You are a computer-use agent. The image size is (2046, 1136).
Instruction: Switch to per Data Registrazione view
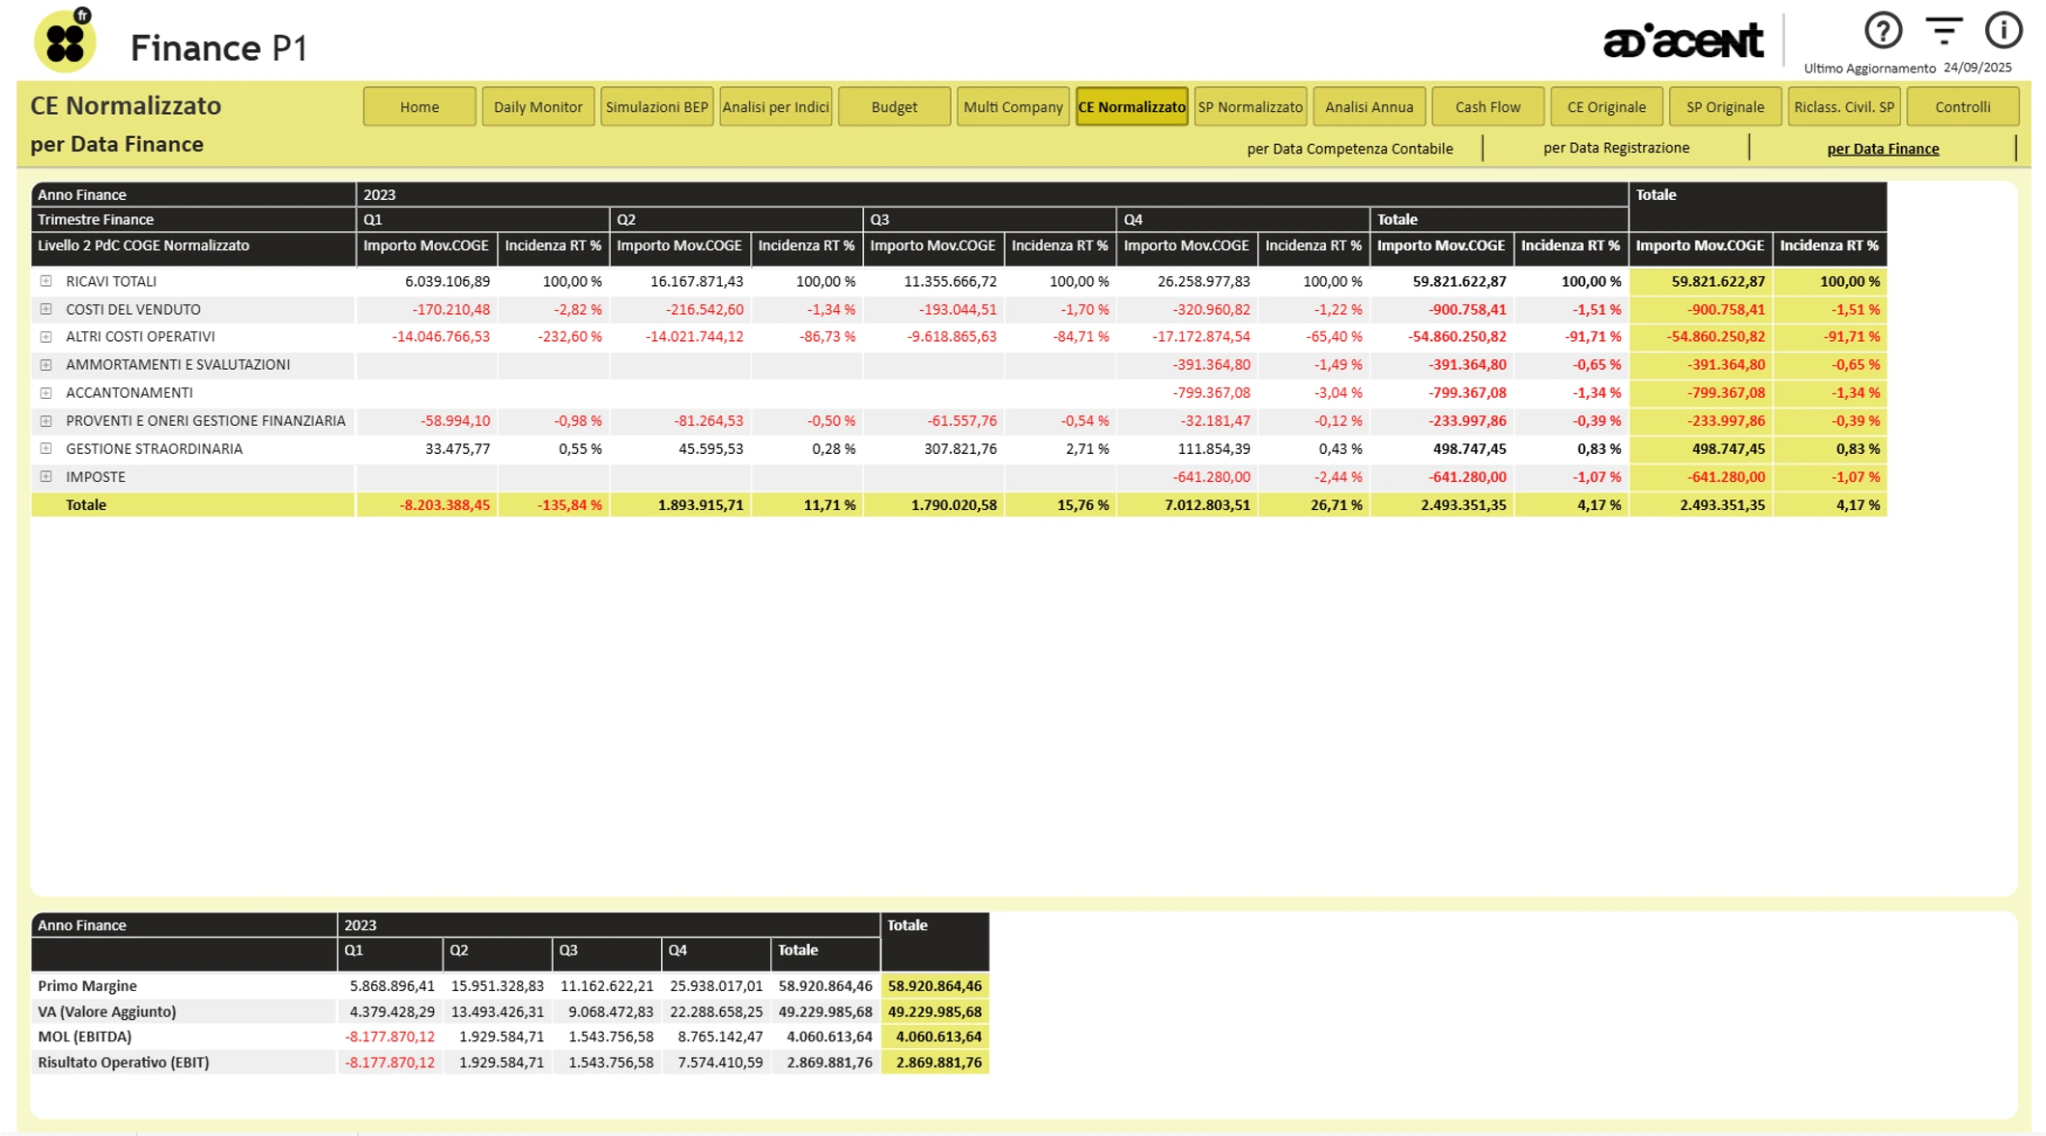pyautogui.click(x=1616, y=148)
